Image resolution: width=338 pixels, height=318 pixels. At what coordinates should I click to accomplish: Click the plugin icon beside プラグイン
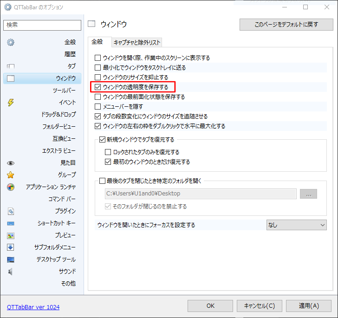11,211
